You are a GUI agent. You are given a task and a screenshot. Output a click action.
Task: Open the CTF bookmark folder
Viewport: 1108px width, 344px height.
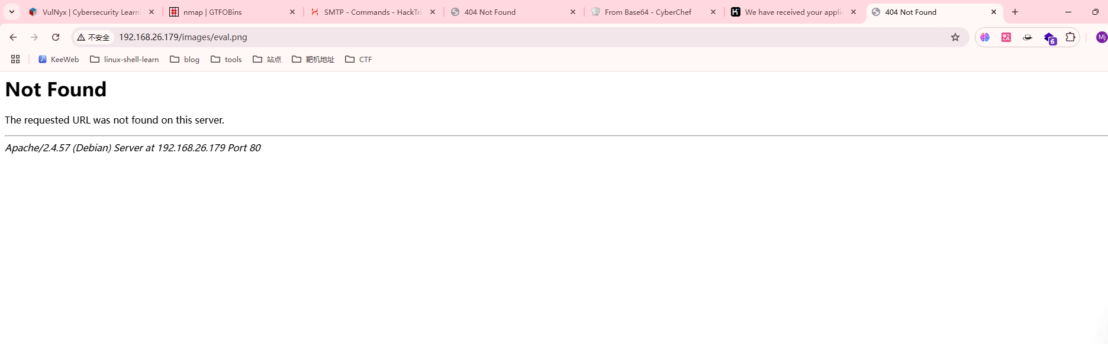pos(359,59)
